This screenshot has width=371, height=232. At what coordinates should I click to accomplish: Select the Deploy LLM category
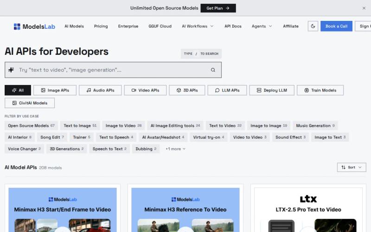pos(272,90)
